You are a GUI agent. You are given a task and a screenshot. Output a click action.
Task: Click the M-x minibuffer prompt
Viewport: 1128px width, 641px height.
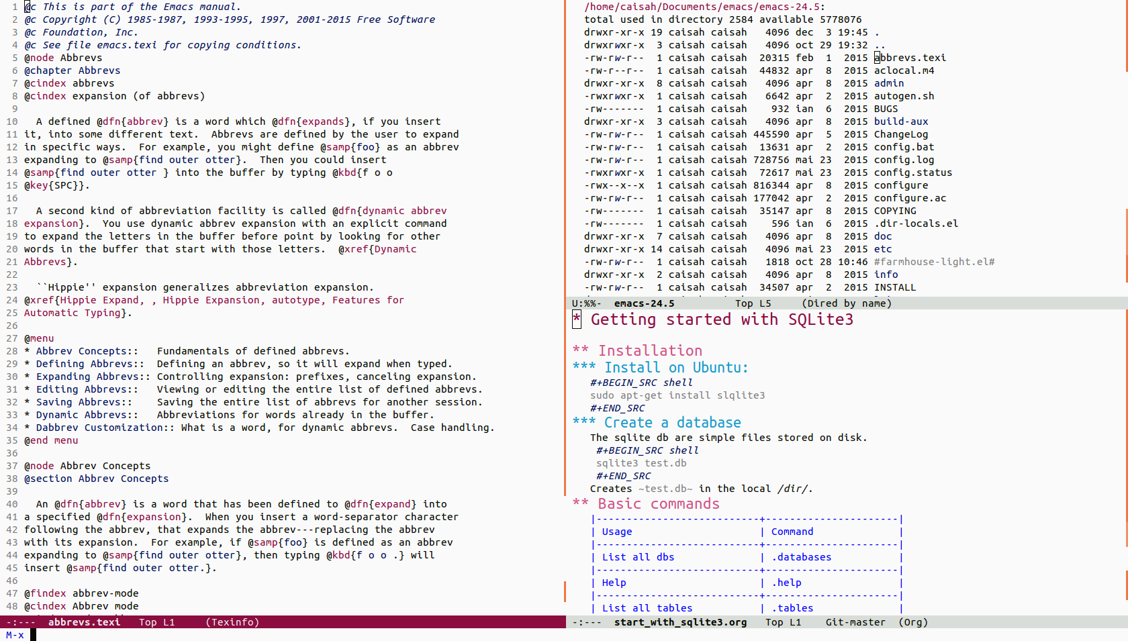pos(15,635)
